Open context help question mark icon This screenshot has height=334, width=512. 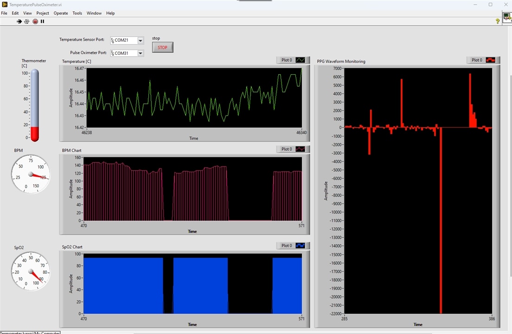(x=497, y=21)
